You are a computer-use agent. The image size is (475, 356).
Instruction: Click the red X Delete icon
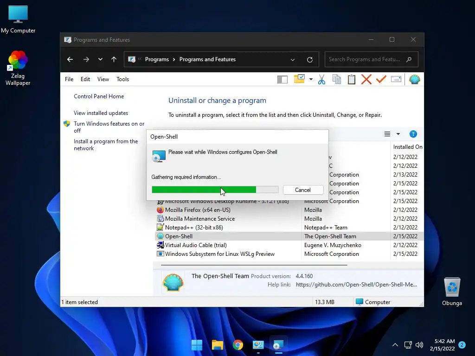[366, 79]
